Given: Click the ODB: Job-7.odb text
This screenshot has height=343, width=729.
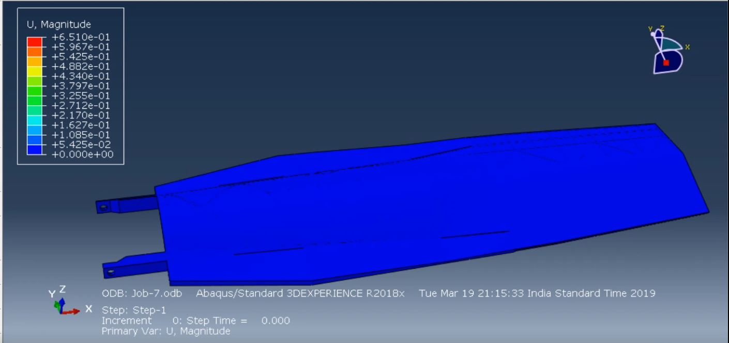Looking at the screenshot, I should 142,293.
